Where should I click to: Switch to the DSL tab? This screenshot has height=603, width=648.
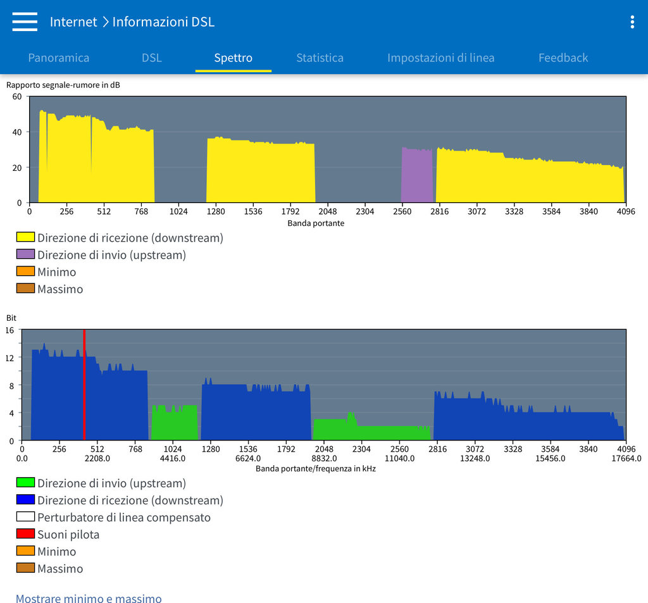tap(152, 58)
